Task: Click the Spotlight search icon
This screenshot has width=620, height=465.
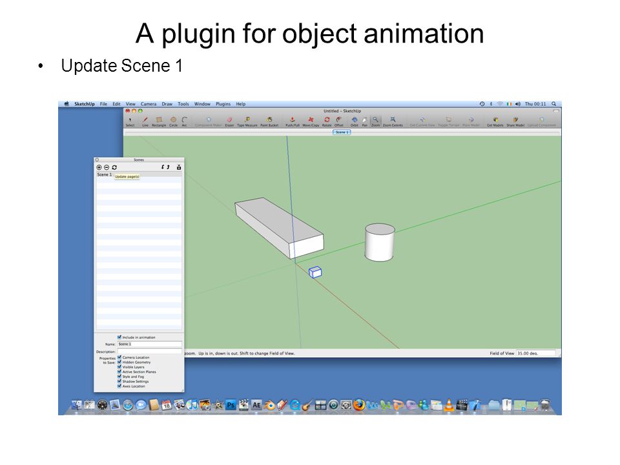Action: [554, 104]
